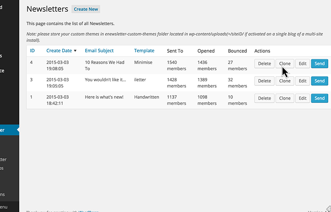This screenshot has width=331, height=212.
Task: Send the Handwritten template newsletter
Action: pos(319,98)
